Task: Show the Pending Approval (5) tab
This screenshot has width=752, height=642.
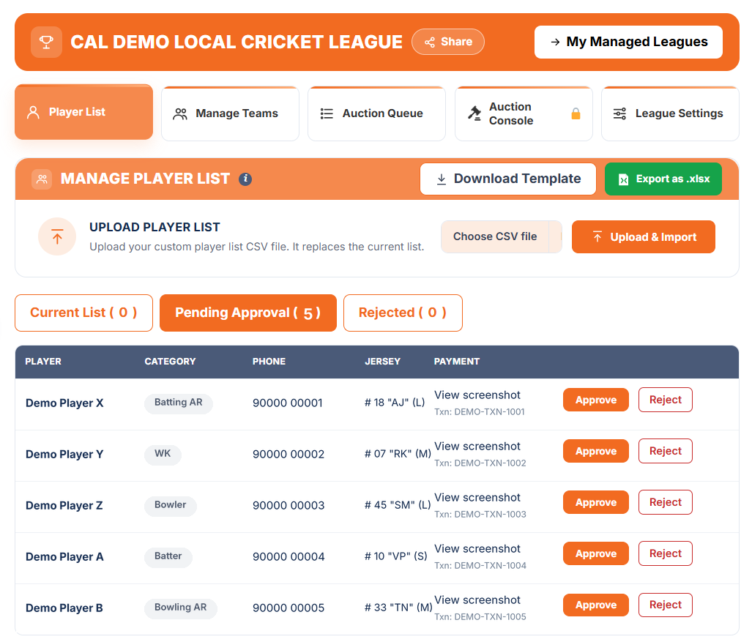Action: (x=248, y=313)
